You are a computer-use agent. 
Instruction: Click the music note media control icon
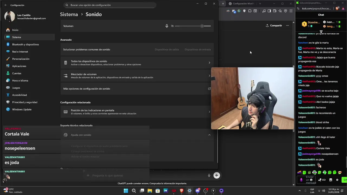(x=264, y=11)
